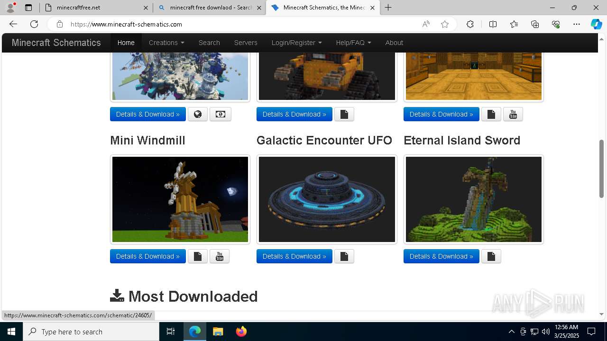Open Browser essentials heart icon

click(x=556, y=24)
